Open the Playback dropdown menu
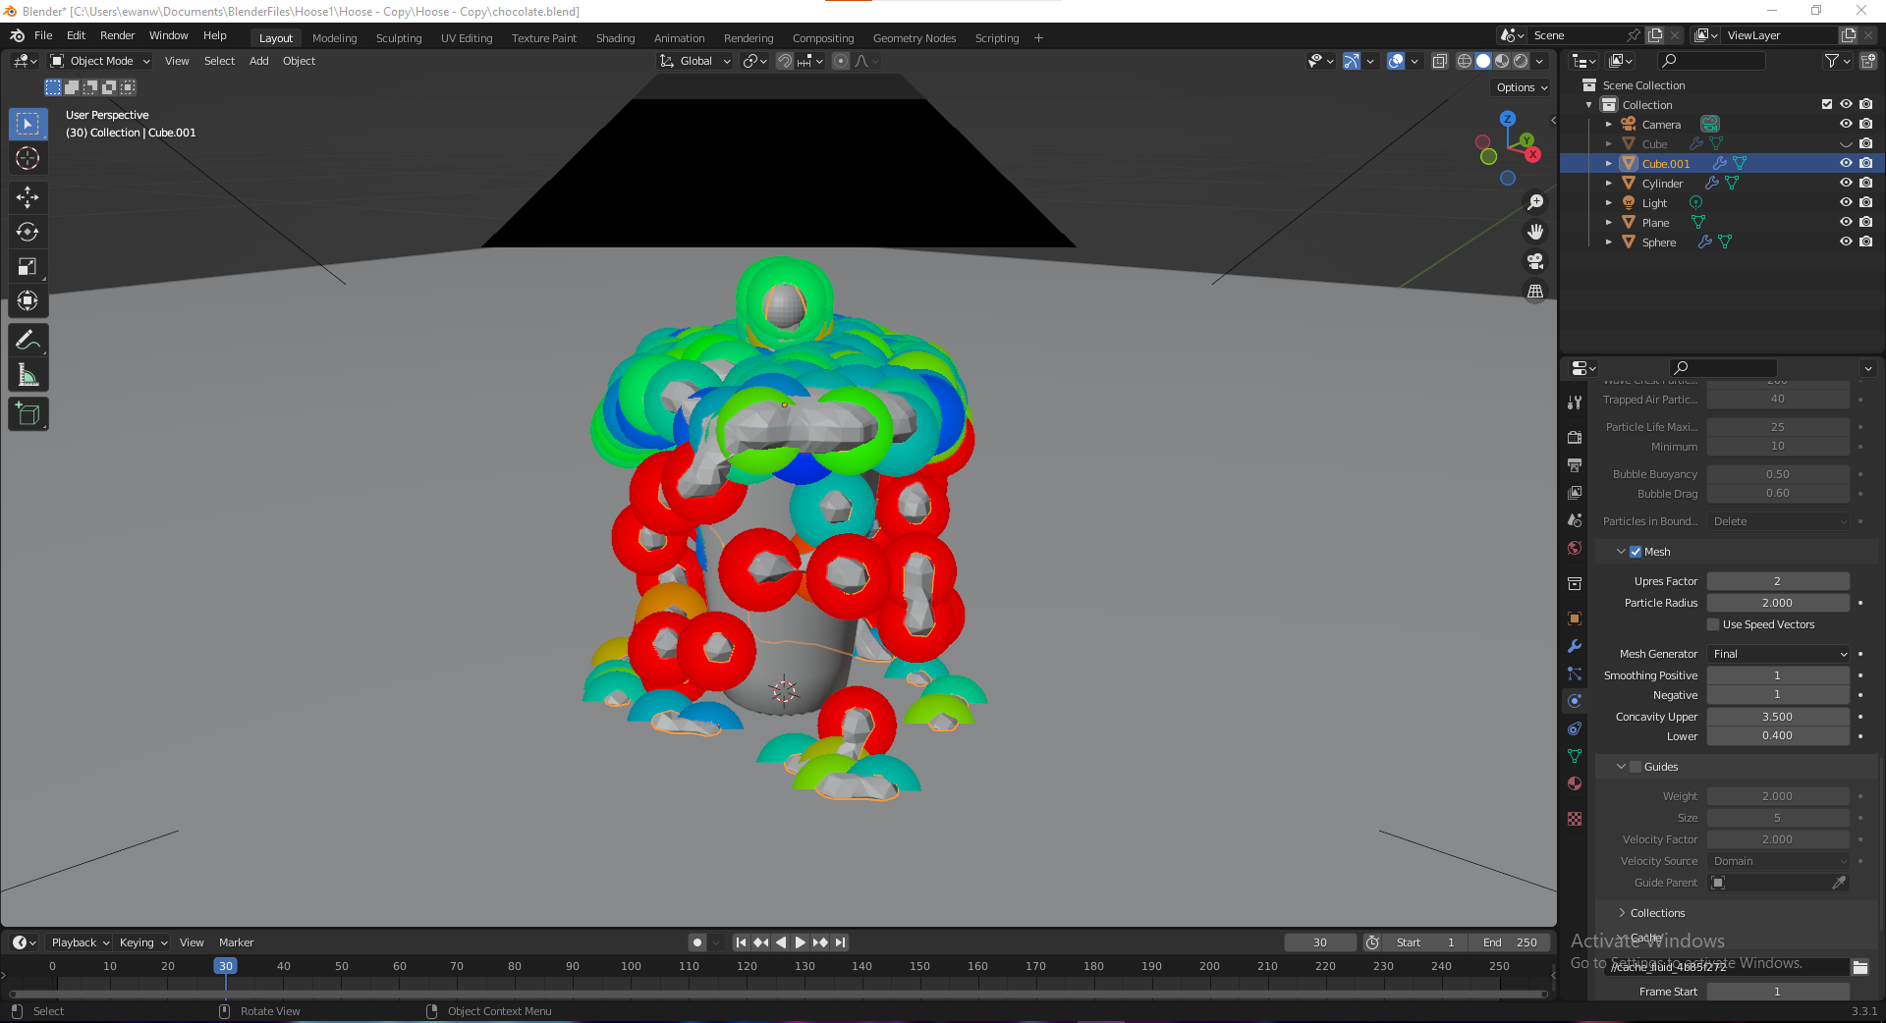This screenshot has width=1886, height=1023. (80, 942)
